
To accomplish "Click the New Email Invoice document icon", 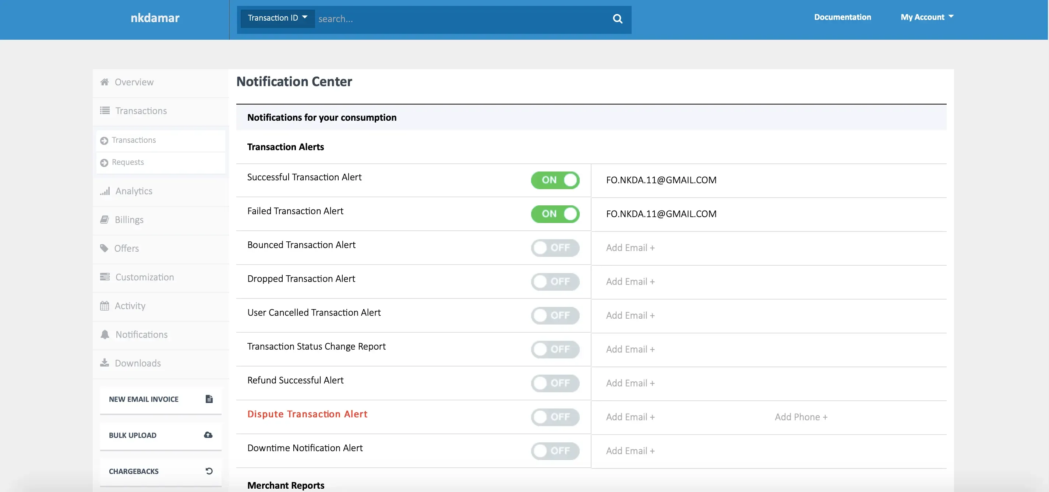I will pyautogui.click(x=209, y=399).
